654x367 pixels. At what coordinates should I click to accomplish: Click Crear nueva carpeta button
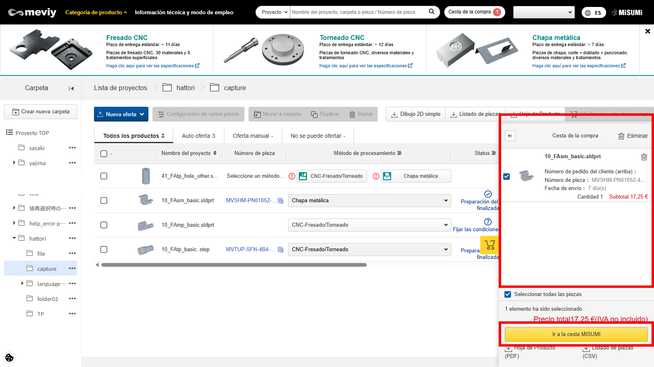[41, 112]
